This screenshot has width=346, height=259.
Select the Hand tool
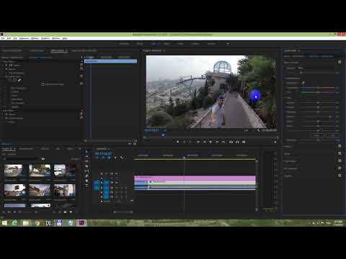tap(86, 181)
